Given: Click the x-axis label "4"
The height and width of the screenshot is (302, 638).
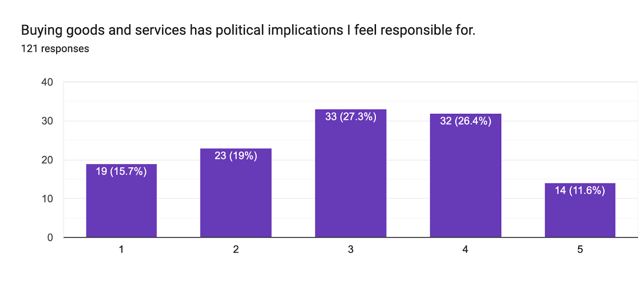Looking at the screenshot, I should [x=465, y=249].
